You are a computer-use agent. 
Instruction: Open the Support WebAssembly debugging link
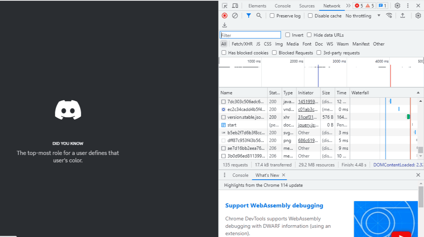(274, 206)
